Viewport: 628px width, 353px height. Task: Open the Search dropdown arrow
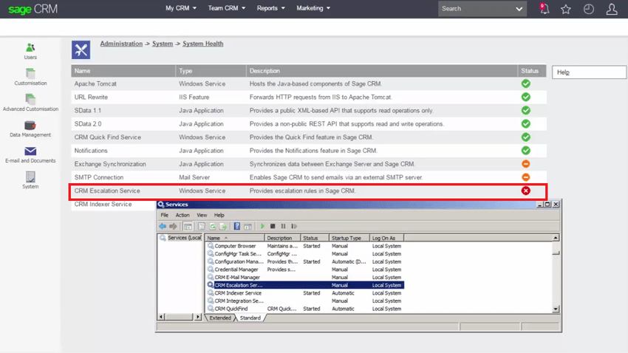(519, 9)
